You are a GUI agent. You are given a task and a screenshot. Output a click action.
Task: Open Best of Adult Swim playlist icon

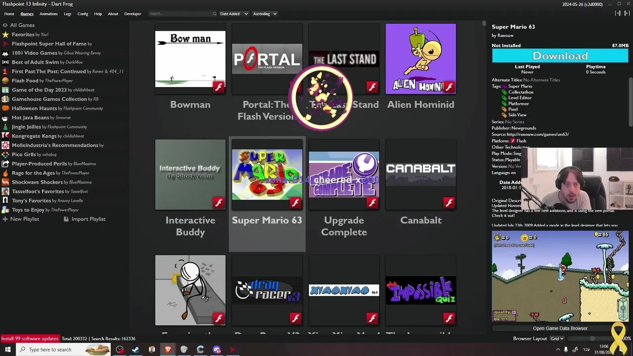pyautogui.click(x=5, y=62)
